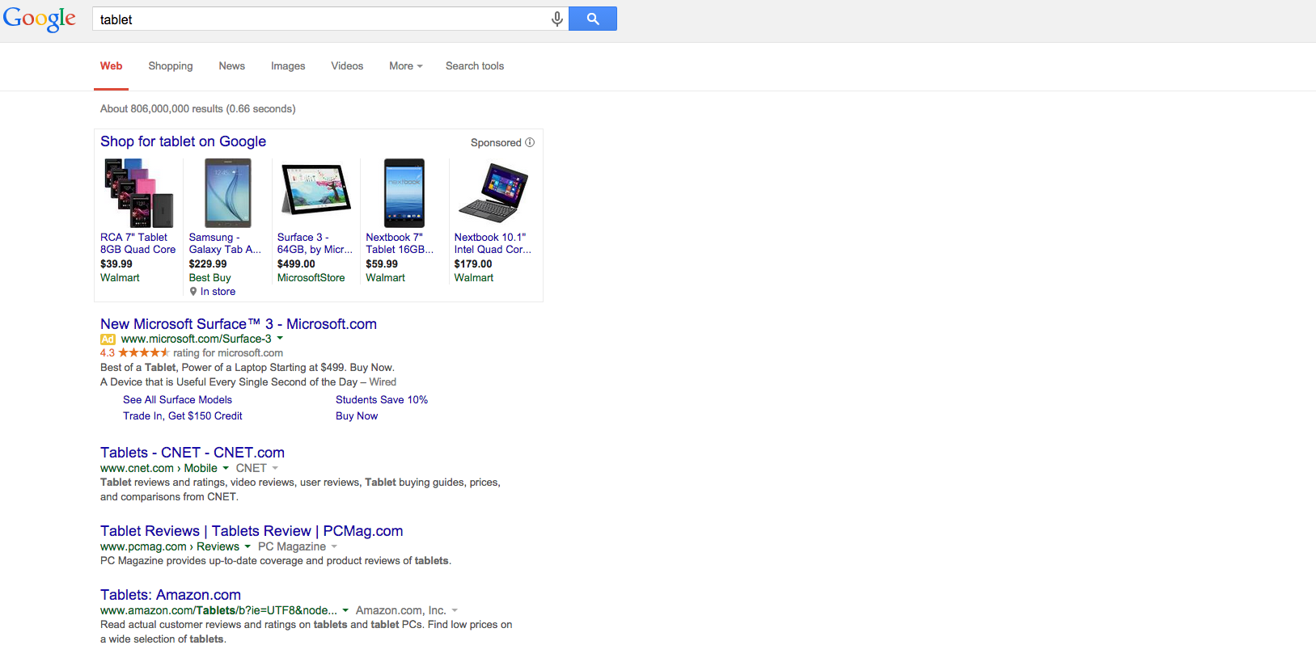This screenshot has width=1316, height=662.
Task: Open Tablets - CNET result
Action: coord(193,453)
